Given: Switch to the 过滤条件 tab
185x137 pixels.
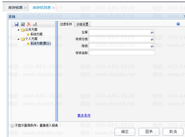Looking at the screenshot, I should pyautogui.click(x=66, y=24).
